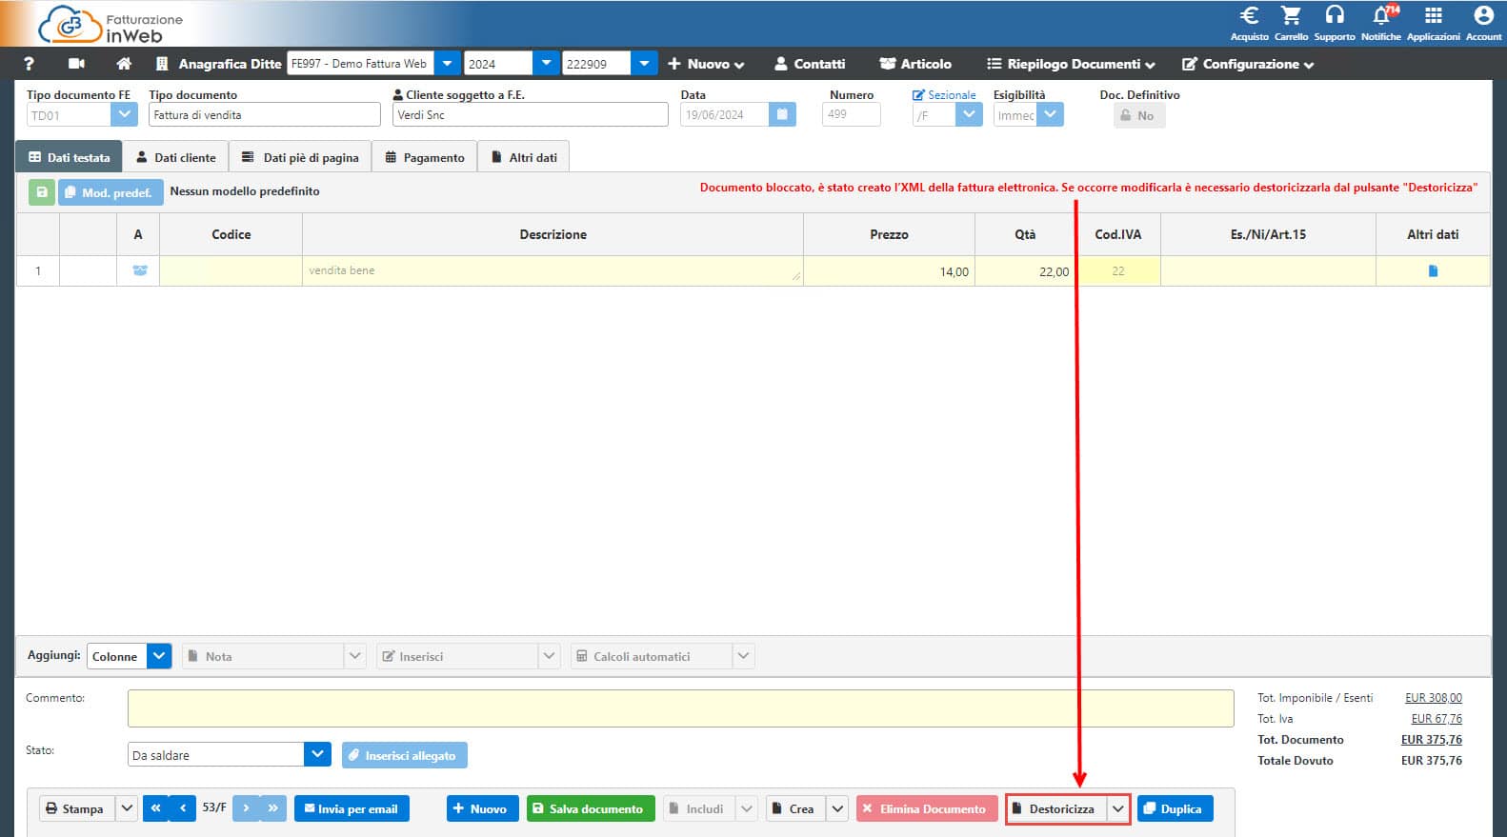Open the help question mark icon
The width and height of the screenshot is (1507, 837).
click(29, 64)
